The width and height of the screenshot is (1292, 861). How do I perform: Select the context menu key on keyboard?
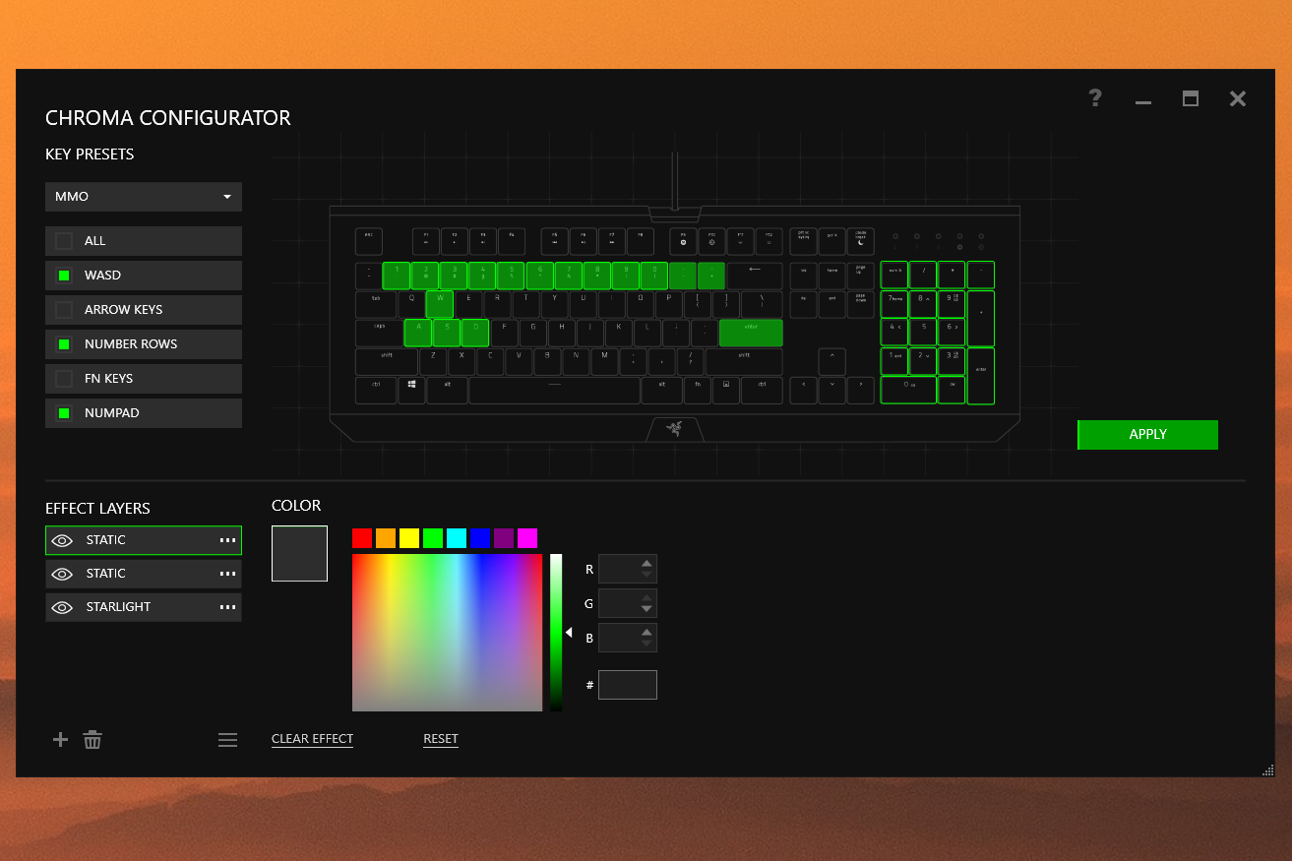click(725, 390)
